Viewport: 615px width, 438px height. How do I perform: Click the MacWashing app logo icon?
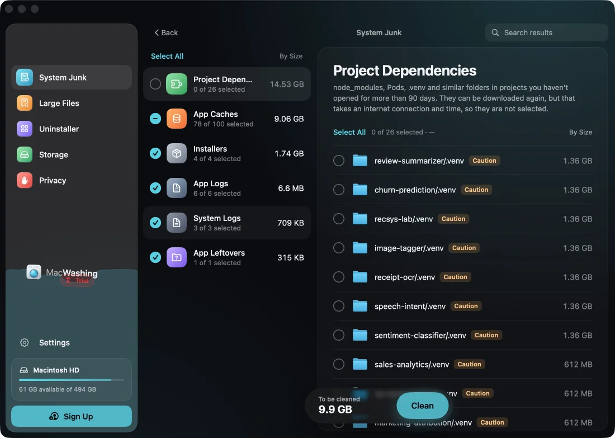(34, 272)
